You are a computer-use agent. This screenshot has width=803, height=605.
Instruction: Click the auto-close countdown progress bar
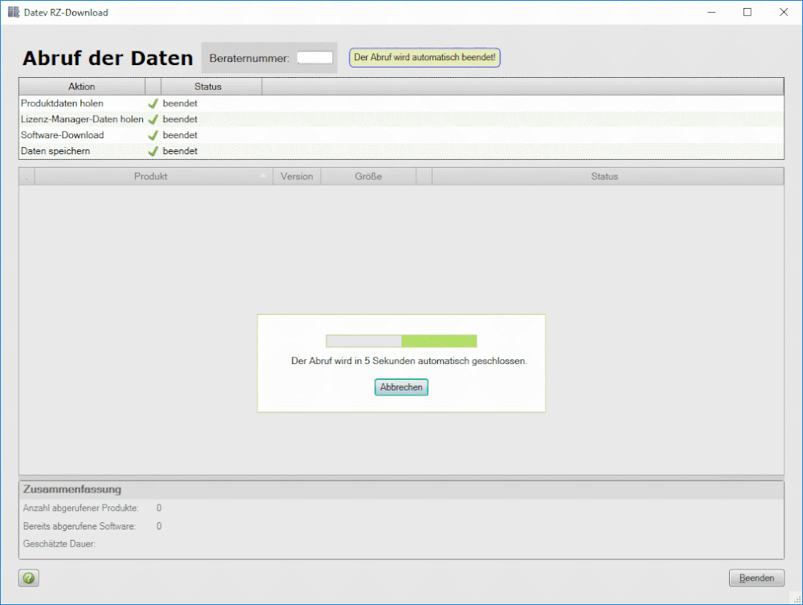[402, 341]
